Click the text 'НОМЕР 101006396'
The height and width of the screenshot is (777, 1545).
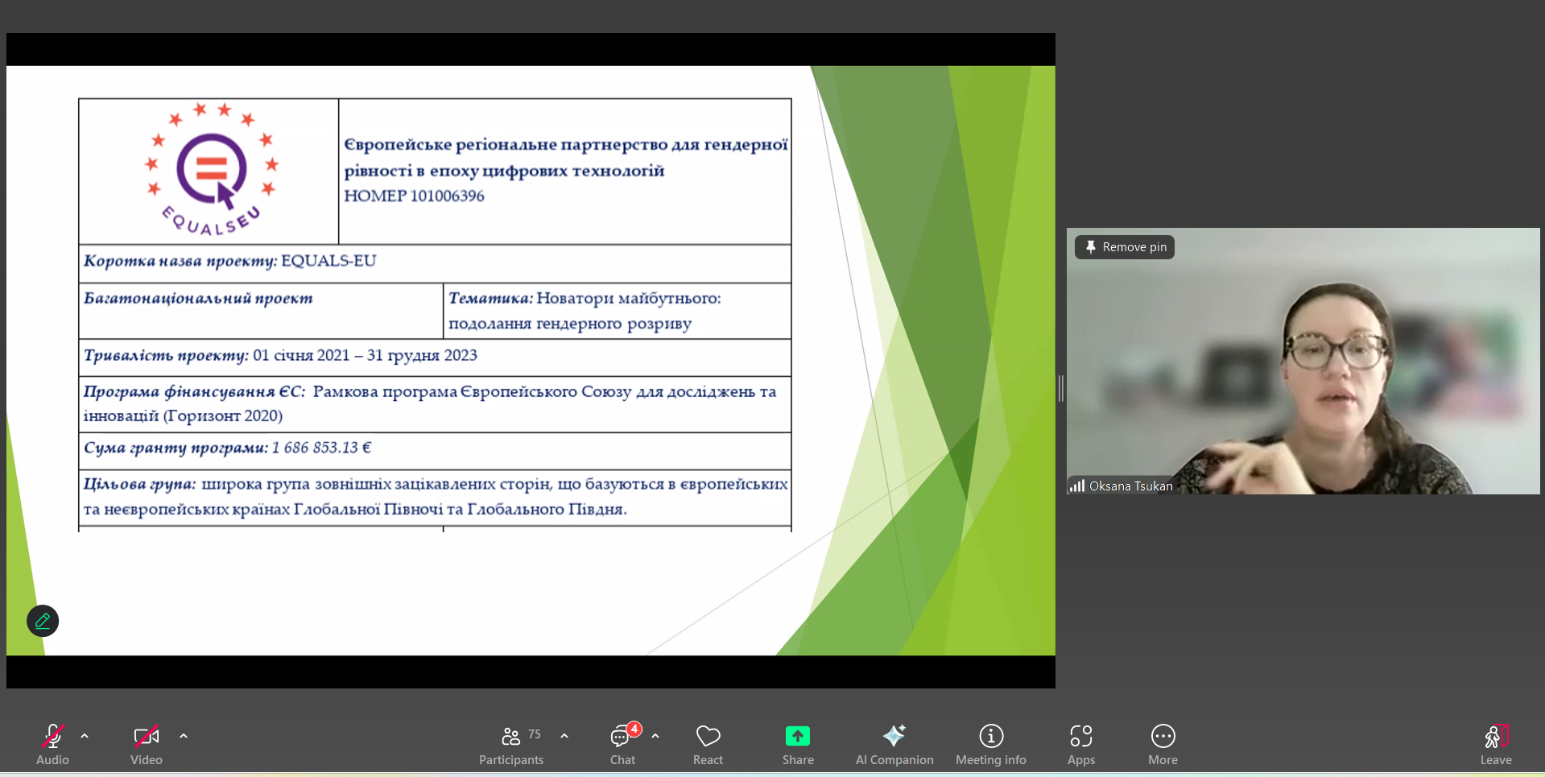414,196
